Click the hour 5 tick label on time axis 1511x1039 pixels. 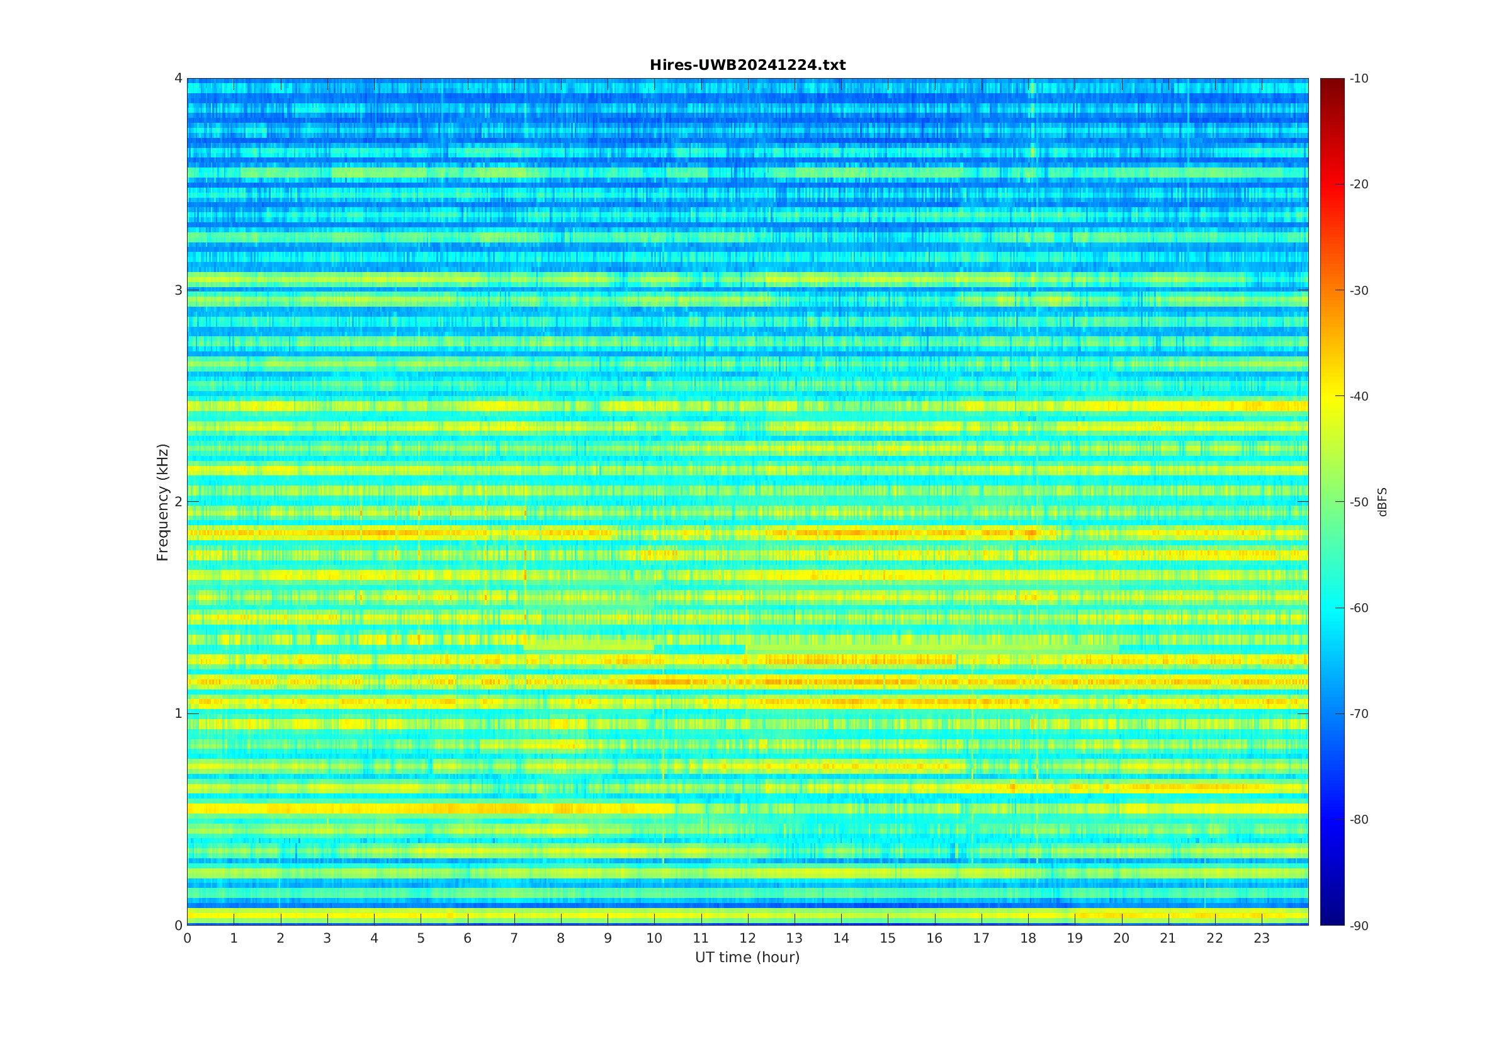[x=421, y=938]
